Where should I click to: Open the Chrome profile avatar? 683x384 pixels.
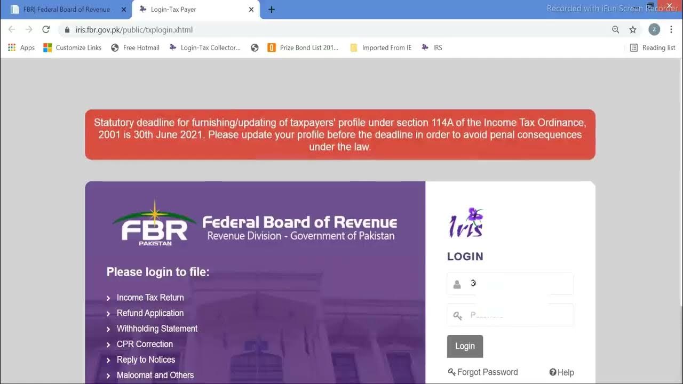[x=654, y=30]
